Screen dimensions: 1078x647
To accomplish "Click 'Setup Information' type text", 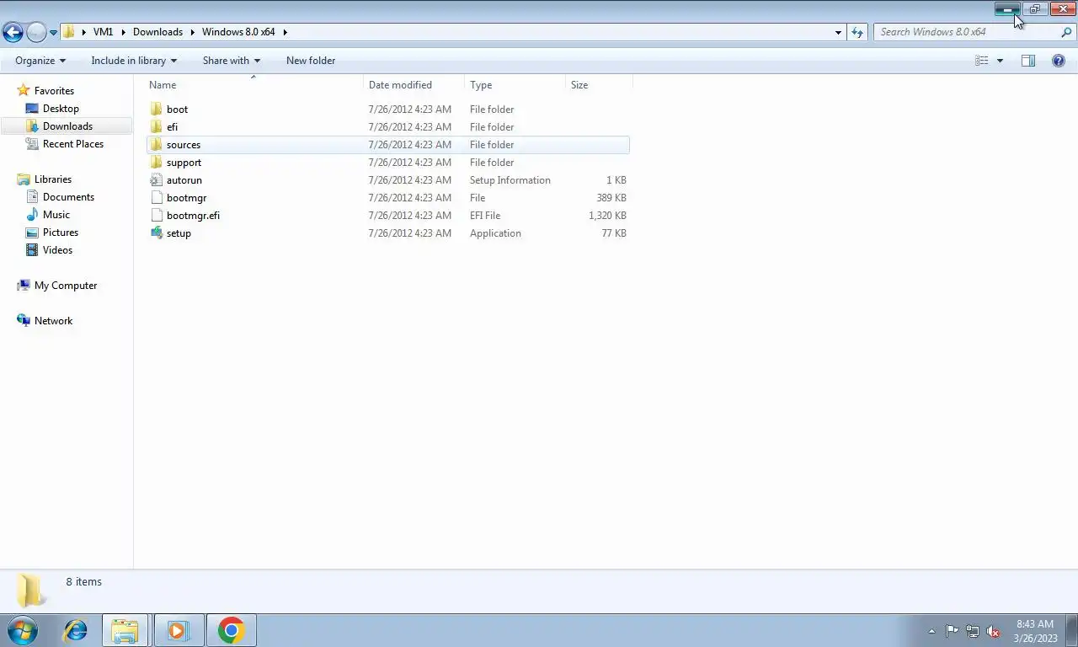I will click(510, 180).
